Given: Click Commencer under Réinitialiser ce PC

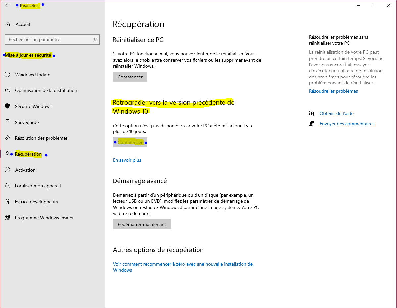Looking at the screenshot, I should (x=130, y=77).
